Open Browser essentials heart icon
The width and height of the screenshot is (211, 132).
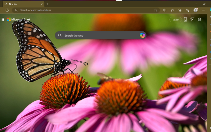pyautogui.click(x=188, y=10)
